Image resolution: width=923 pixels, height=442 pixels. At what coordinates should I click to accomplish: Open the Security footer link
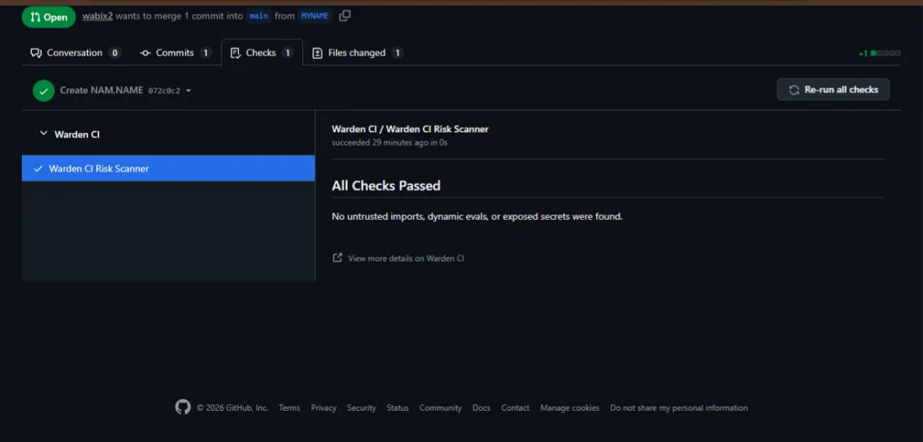pos(361,408)
